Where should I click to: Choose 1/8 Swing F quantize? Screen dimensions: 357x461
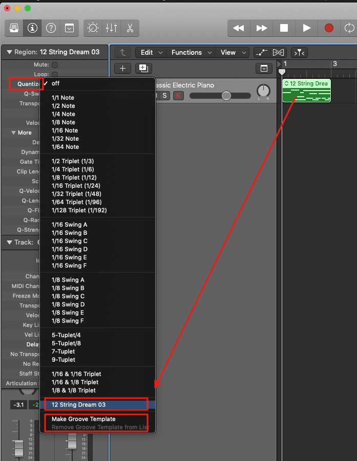(x=97, y=321)
